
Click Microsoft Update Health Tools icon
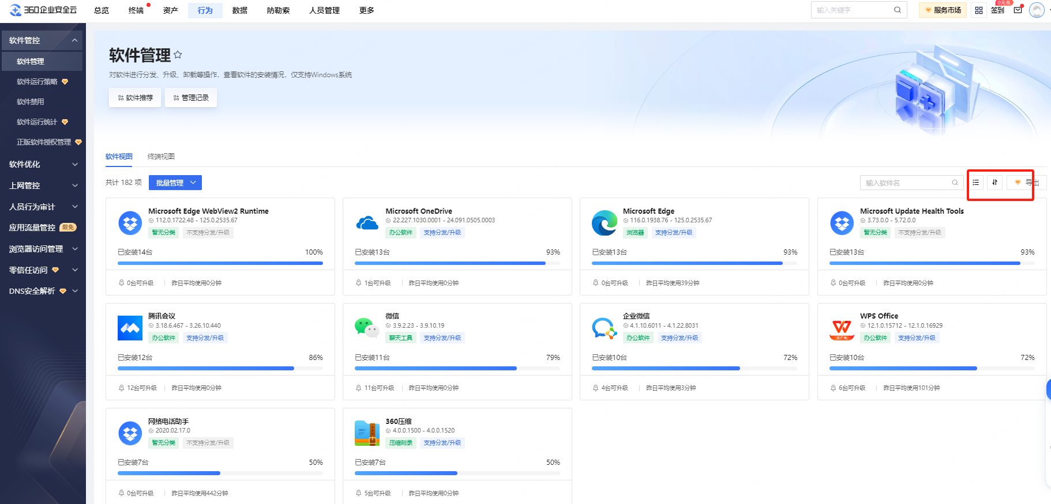tap(842, 223)
